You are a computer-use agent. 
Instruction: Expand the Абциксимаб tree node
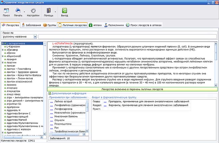click(2, 56)
